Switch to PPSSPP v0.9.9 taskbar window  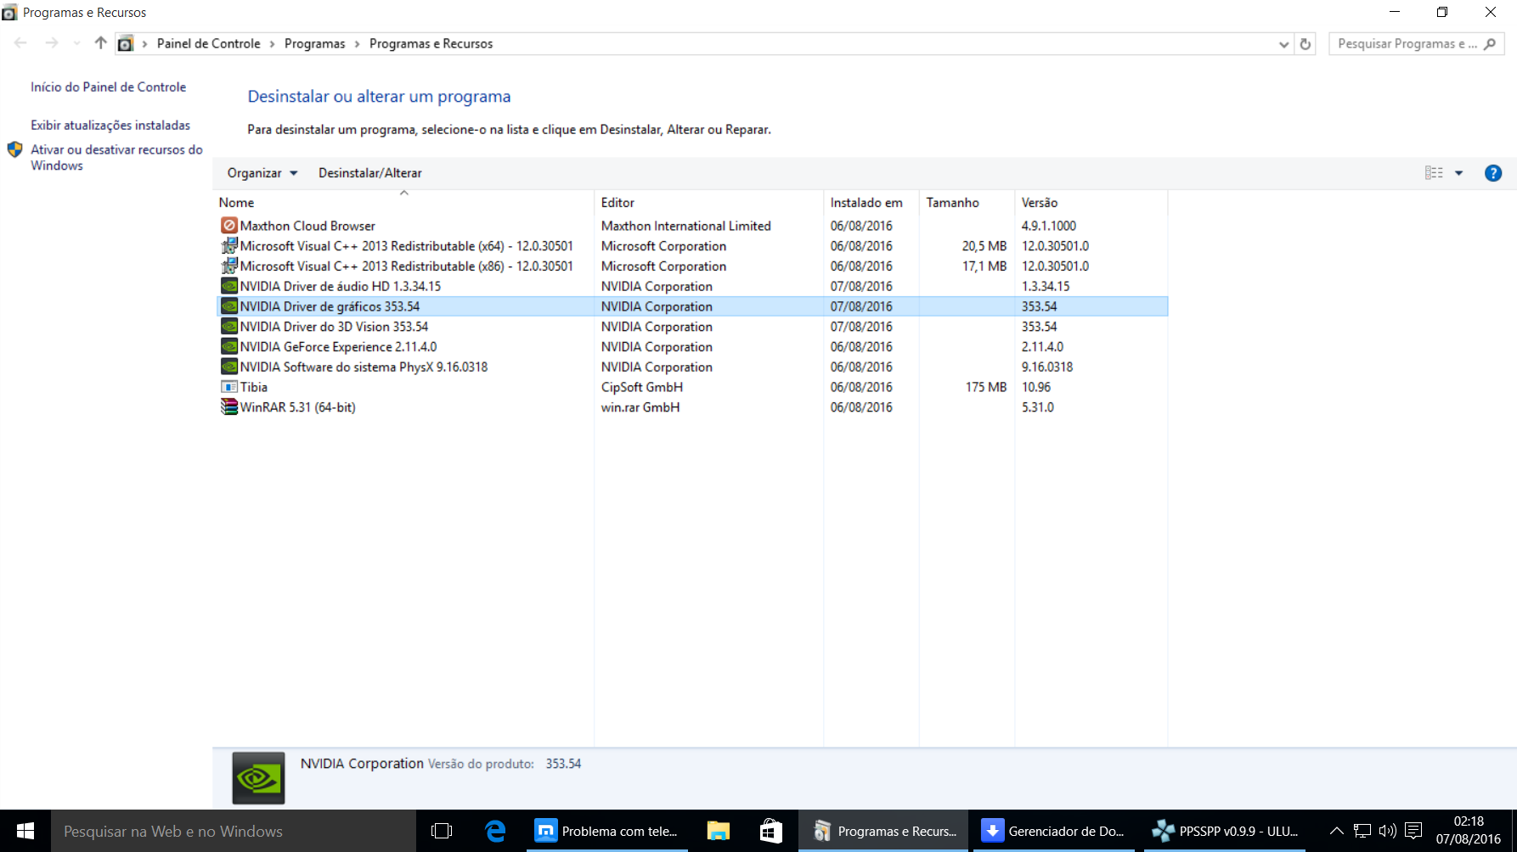[x=1224, y=832]
